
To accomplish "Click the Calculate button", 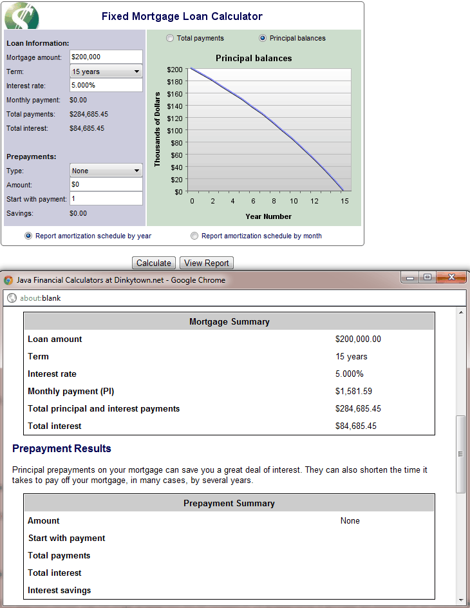I will click(x=154, y=263).
